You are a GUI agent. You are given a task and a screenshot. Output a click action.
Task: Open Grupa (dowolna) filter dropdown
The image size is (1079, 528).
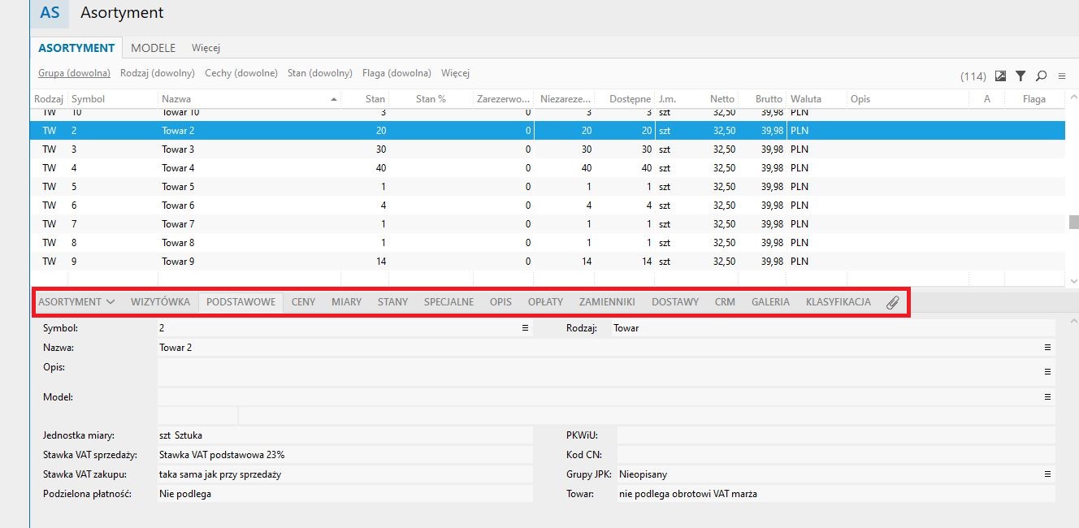(74, 73)
